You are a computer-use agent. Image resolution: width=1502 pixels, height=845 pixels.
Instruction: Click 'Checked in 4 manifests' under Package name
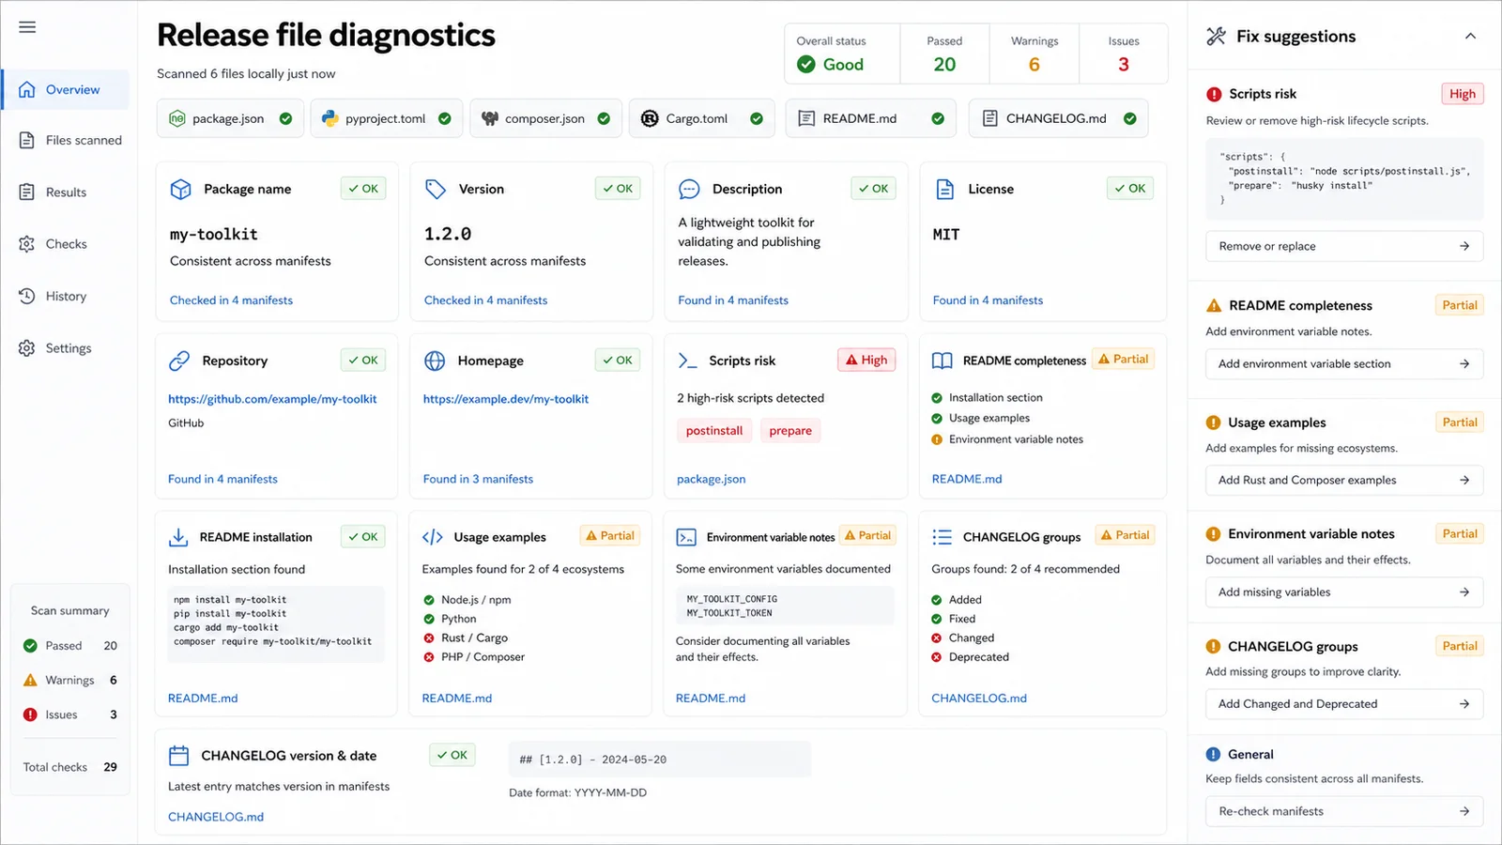[x=231, y=300]
